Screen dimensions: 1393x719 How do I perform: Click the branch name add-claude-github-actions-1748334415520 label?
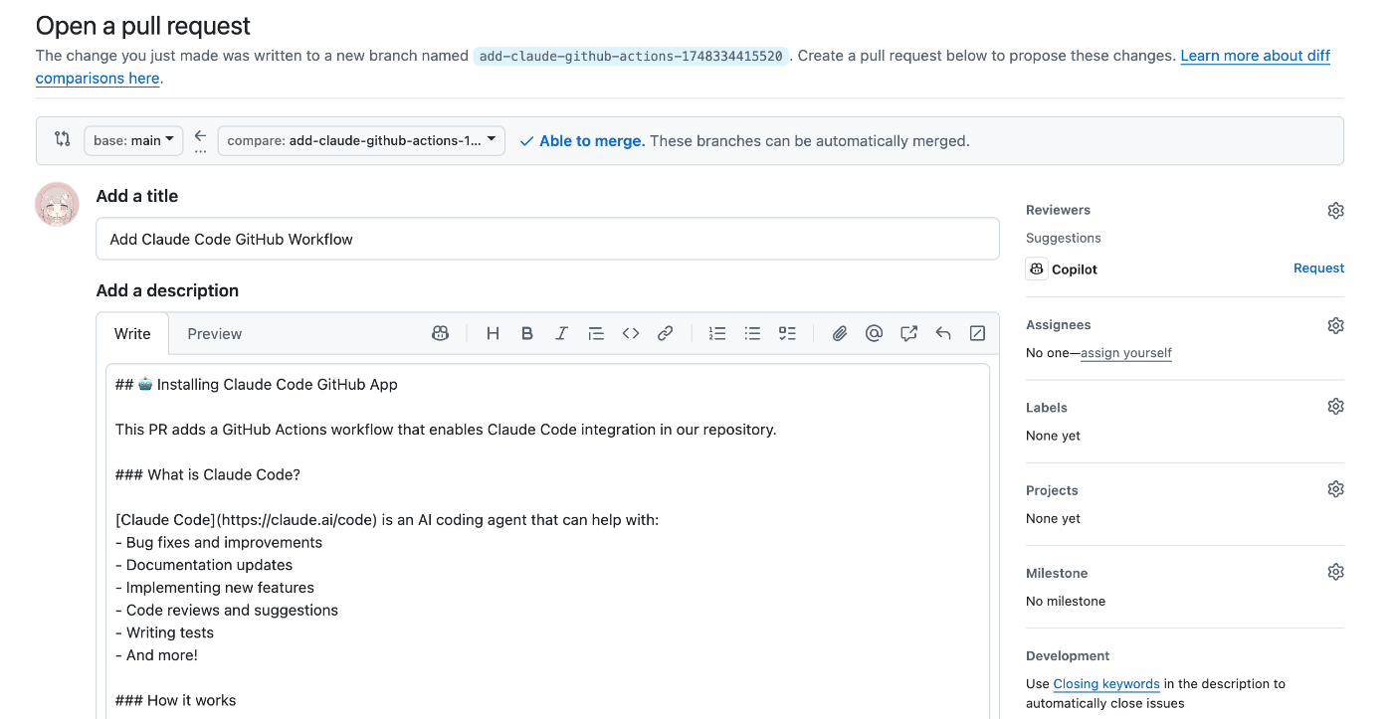click(x=631, y=57)
